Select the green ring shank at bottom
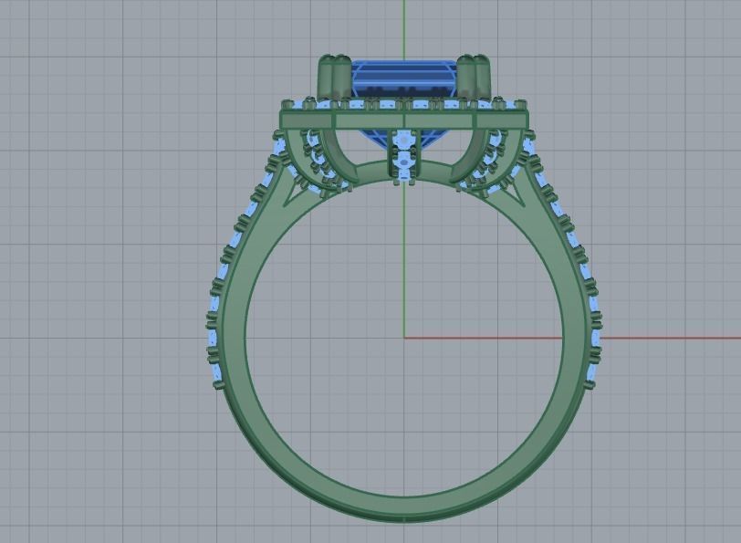The width and height of the screenshot is (741, 543). pyautogui.click(x=404, y=508)
